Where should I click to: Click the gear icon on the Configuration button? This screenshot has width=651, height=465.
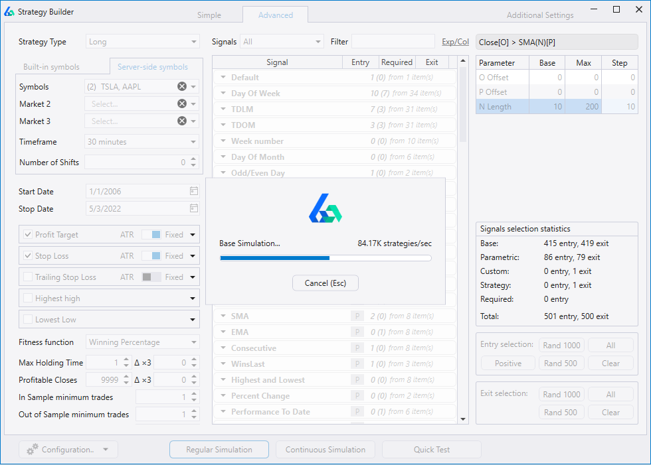pos(31,449)
